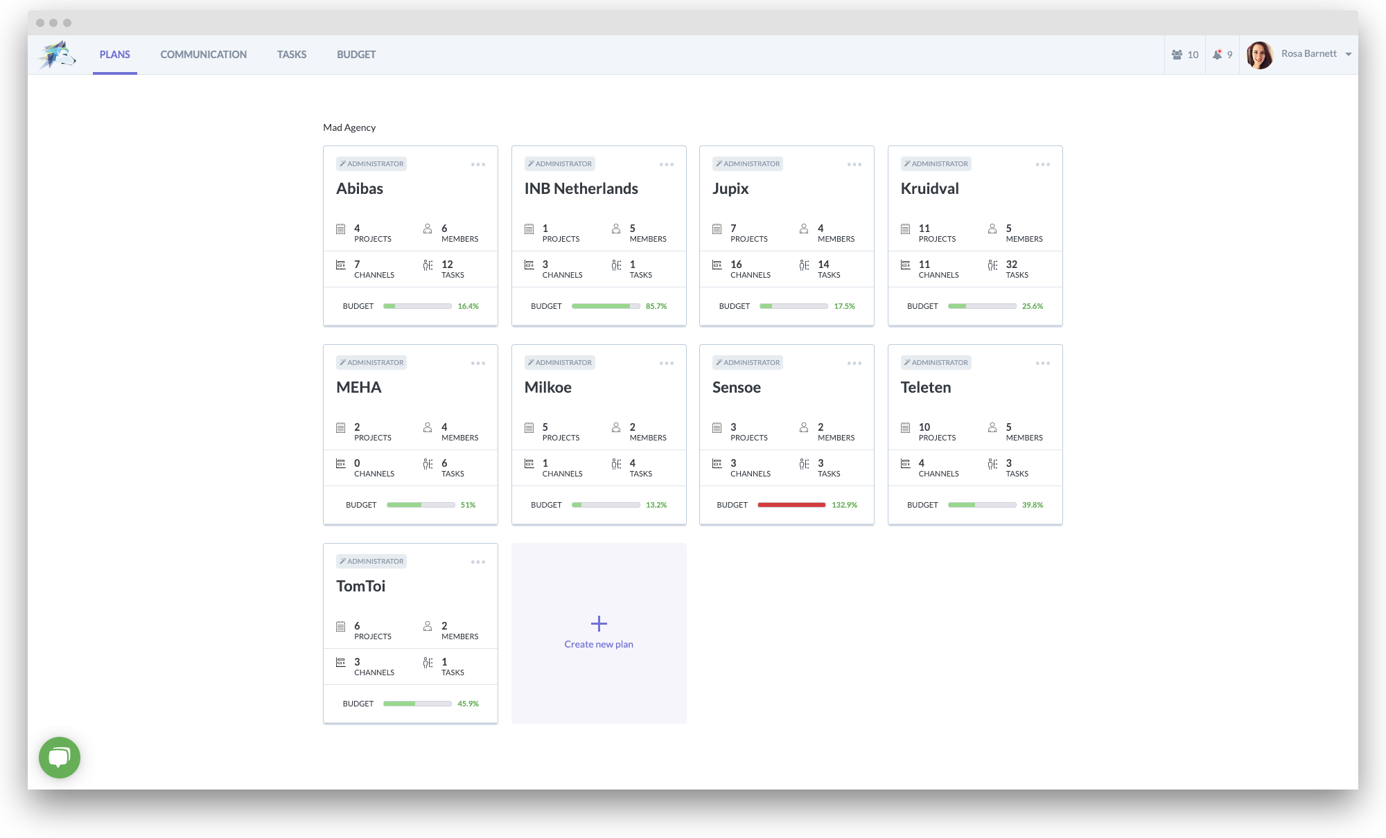Click the Sensoe red budget progress bar
Screen dimensions: 1386x838
click(790, 505)
